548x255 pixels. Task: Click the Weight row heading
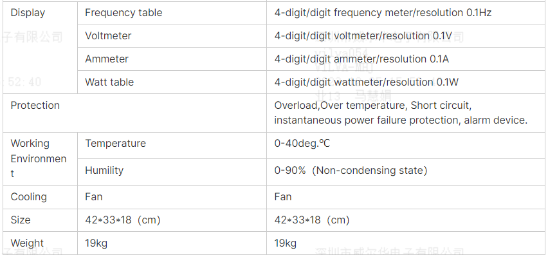(27, 243)
